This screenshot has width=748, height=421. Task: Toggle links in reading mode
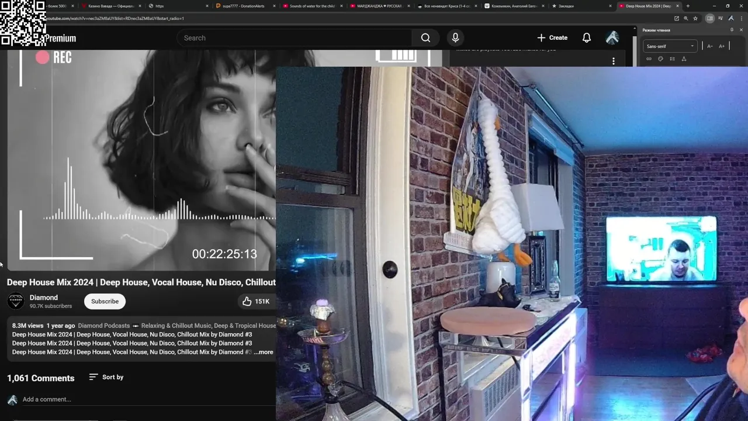(649, 59)
